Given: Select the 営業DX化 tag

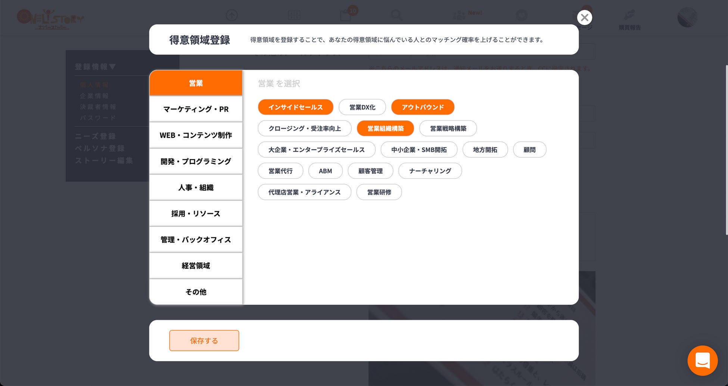Looking at the screenshot, I should pos(362,107).
